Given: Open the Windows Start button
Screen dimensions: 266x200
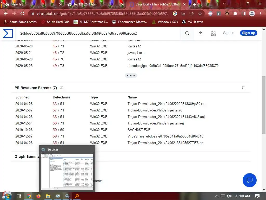Looking at the screenshot, I should tap(6, 196).
